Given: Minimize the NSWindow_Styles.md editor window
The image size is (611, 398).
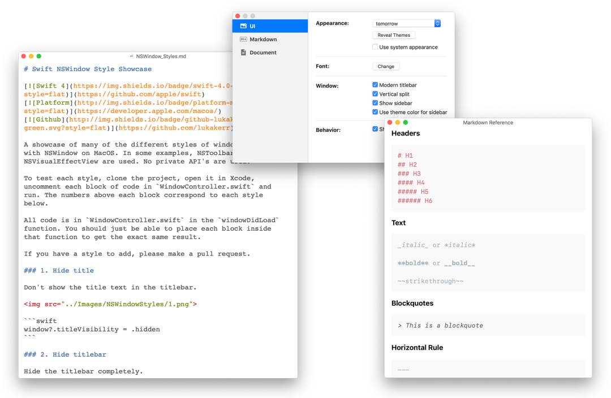Looking at the screenshot, I should coord(31,56).
